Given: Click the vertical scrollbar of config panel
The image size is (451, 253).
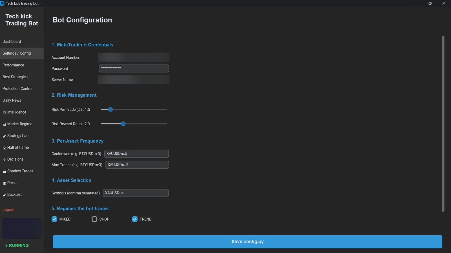Looking at the screenshot, I should coord(443,124).
